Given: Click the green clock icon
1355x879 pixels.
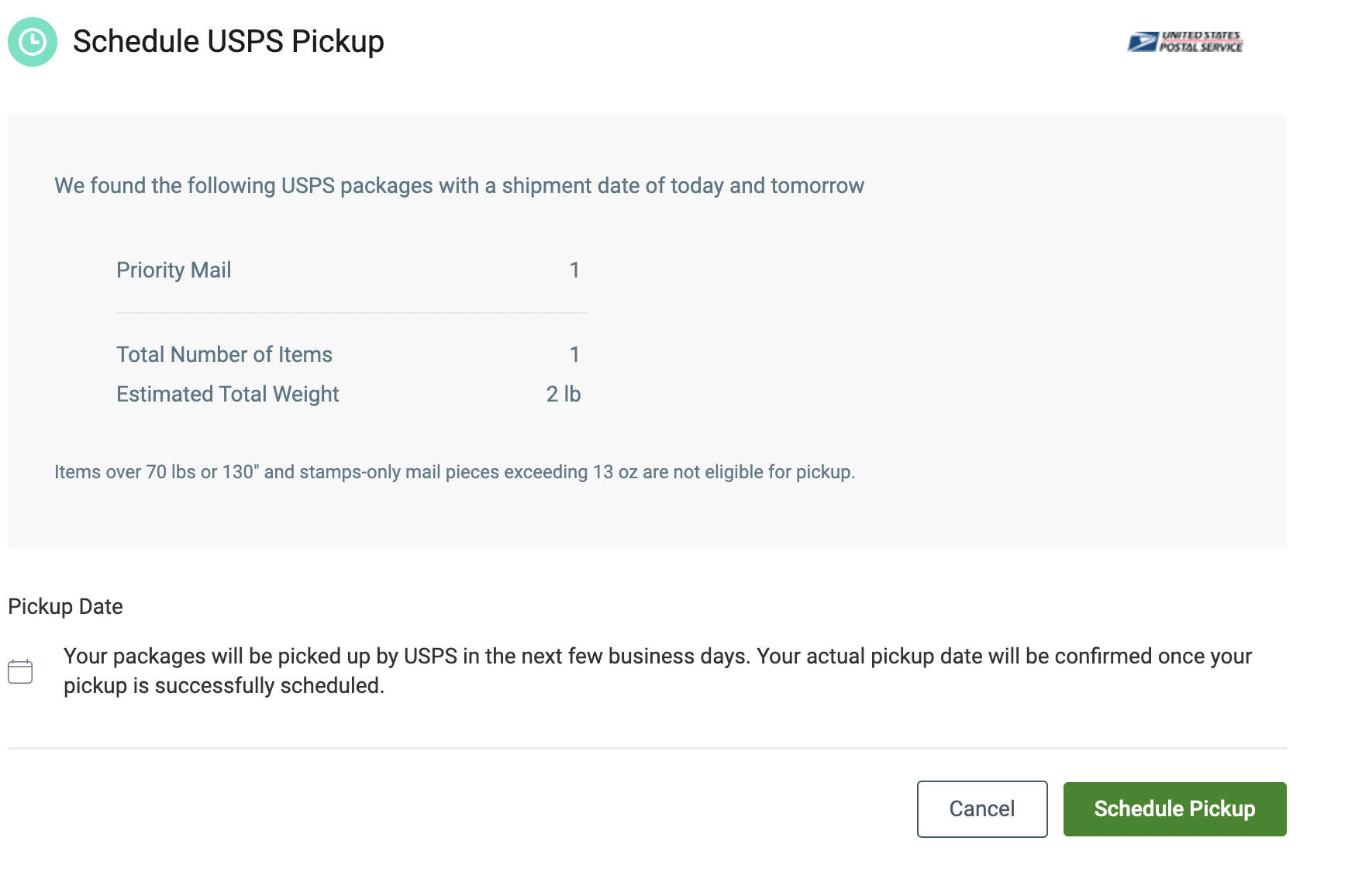Looking at the screenshot, I should pyautogui.click(x=33, y=42).
